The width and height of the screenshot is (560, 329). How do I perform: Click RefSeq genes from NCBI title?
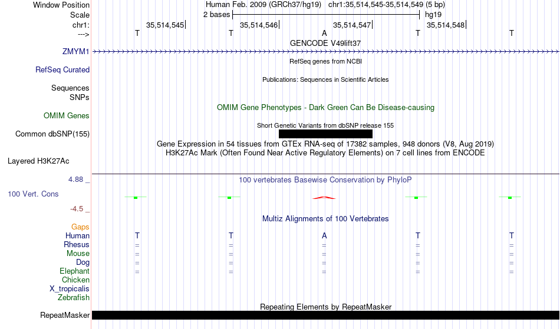tap(326, 61)
